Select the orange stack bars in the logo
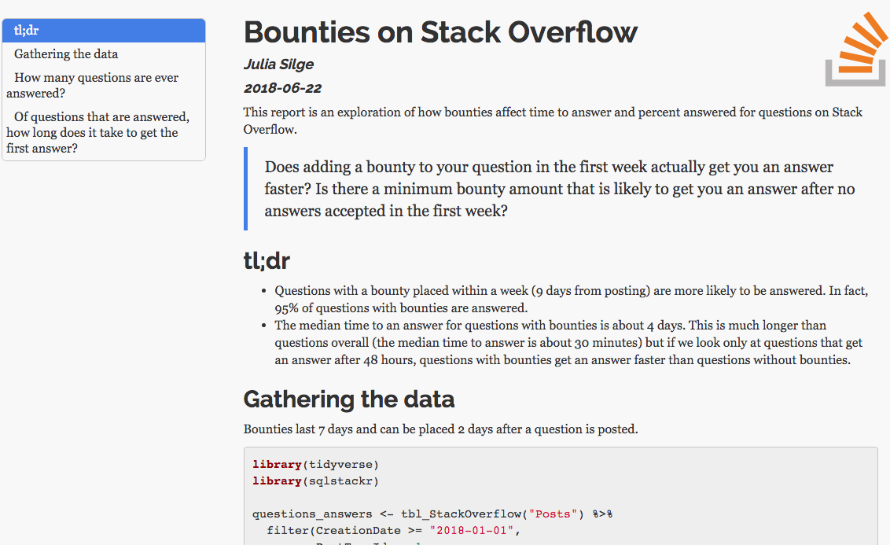The width and height of the screenshot is (890, 545). pyautogui.click(x=861, y=35)
